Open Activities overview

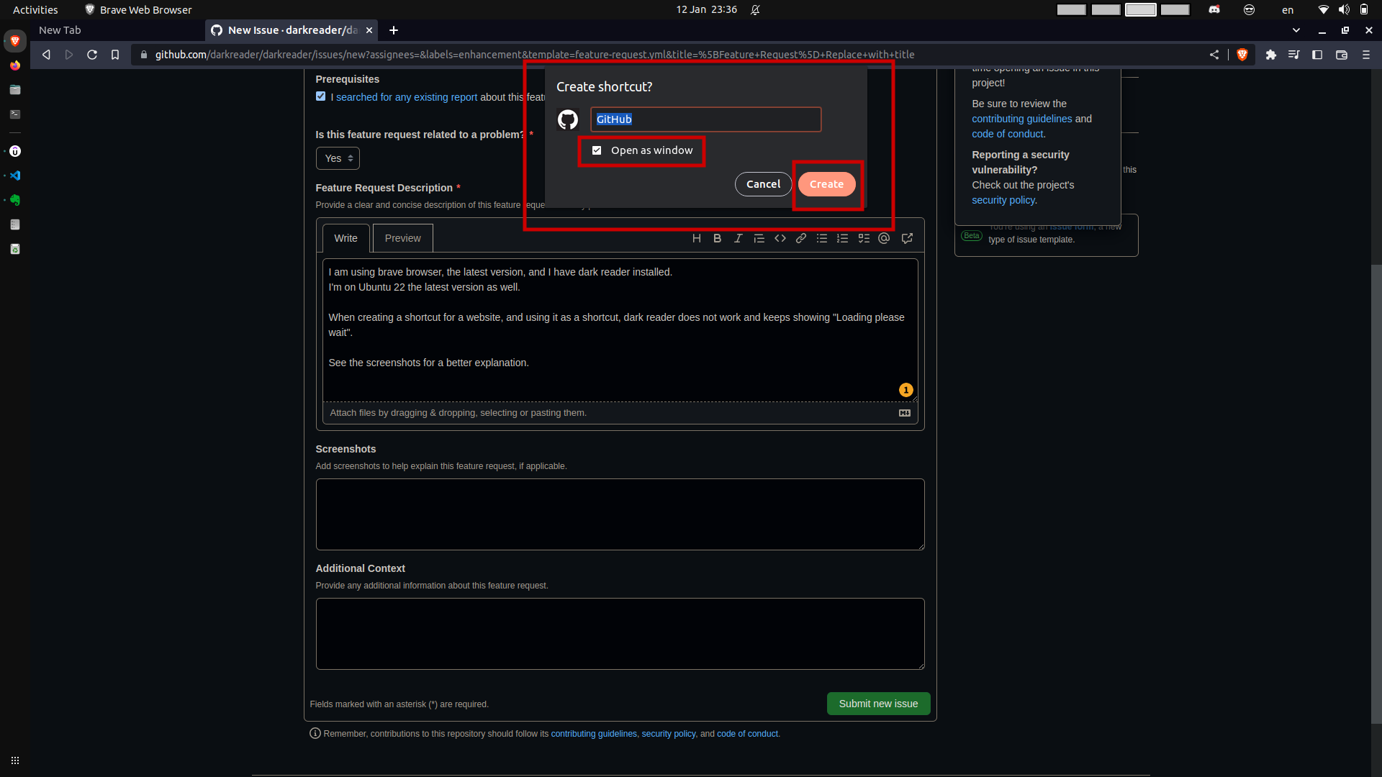click(35, 9)
